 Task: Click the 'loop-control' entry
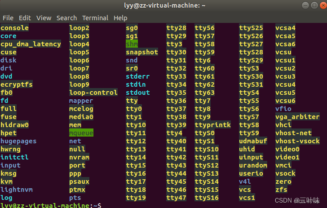(x=93, y=93)
